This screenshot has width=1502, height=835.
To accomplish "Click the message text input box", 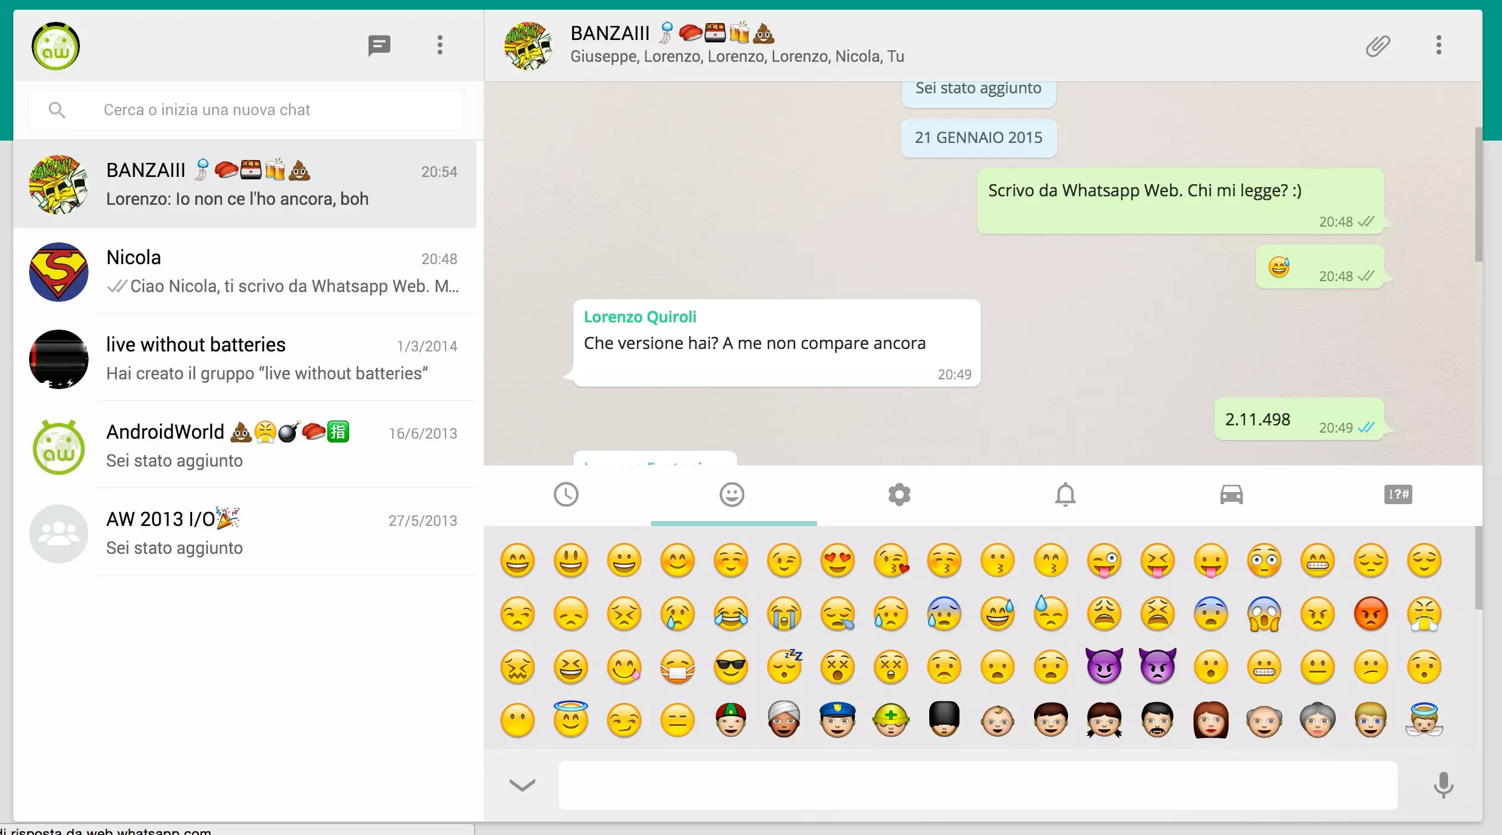I will pos(977,785).
